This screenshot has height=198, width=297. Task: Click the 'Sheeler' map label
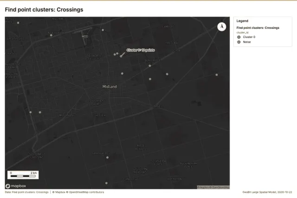[100, 115]
